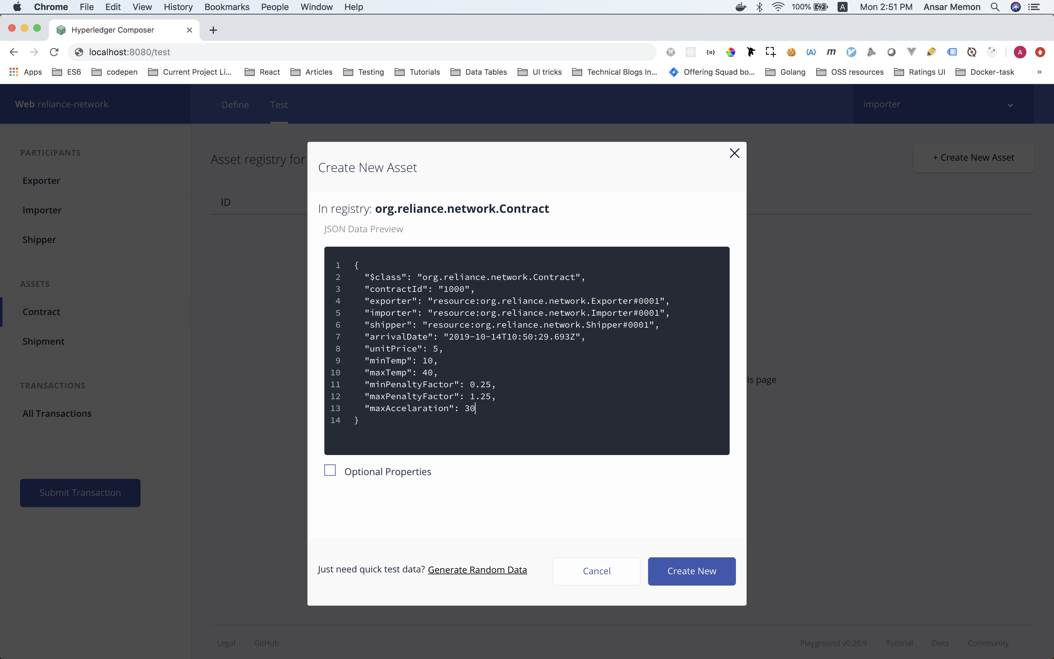Open the Bookmarks menu
Image resolution: width=1054 pixels, height=659 pixels.
click(226, 7)
